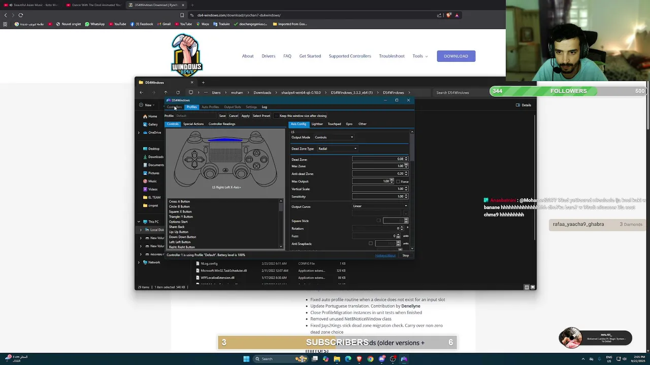Click the Save profile button

pyautogui.click(x=222, y=116)
